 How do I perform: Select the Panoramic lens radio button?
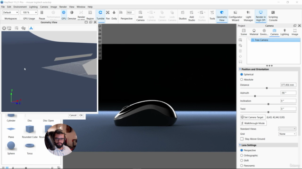click(242, 166)
